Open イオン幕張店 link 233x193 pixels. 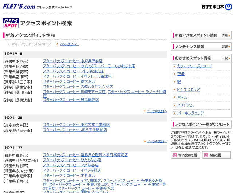click(72, 181)
